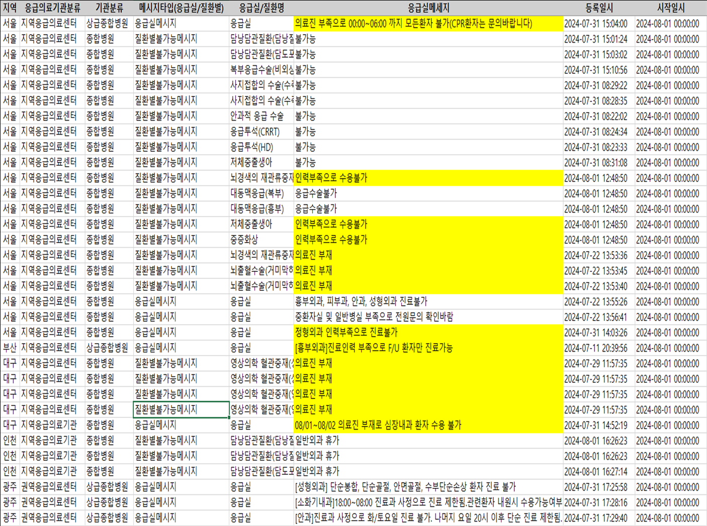Select the 메시지타입(응급실/질환별) column header
This screenshot has height=526, width=707.
tap(181, 7)
